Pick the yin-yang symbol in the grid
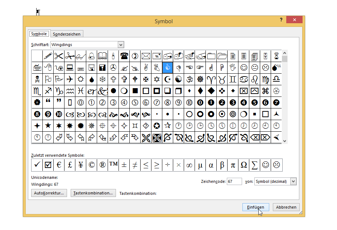Screen dimensions: 337x230 point(178,79)
